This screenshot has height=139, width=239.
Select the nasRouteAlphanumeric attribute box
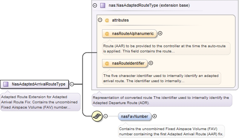(x=130, y=33)
